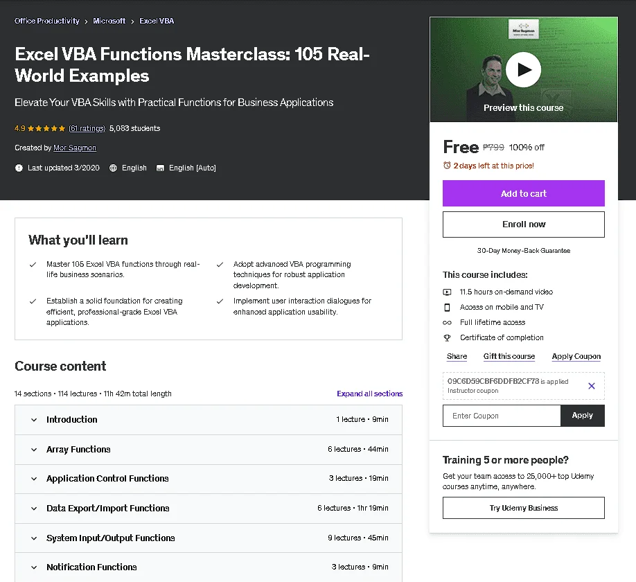Image resolution: width=636 pixels, height=582 pixels.
Task: Click the alarm clock icon near days left
Action: coord(447,166)
